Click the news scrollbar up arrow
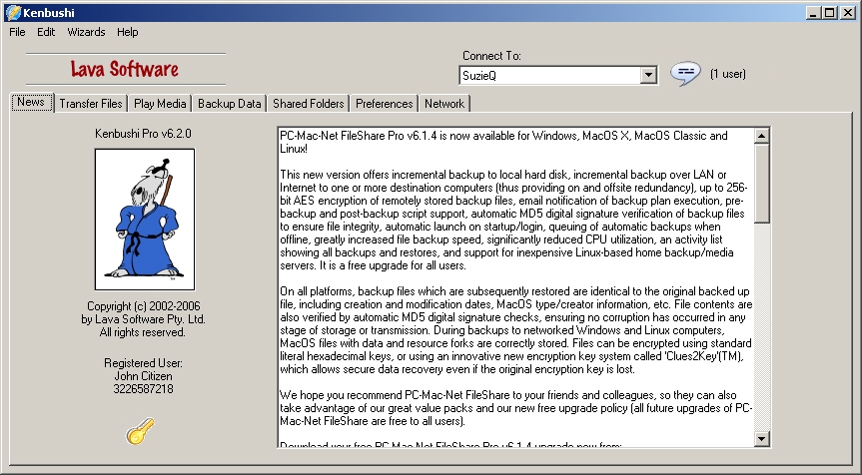The height and width of the screenshot is (475, 862). (x=761, y=136)
